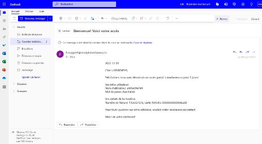Launch Word from the left rail

4,53
